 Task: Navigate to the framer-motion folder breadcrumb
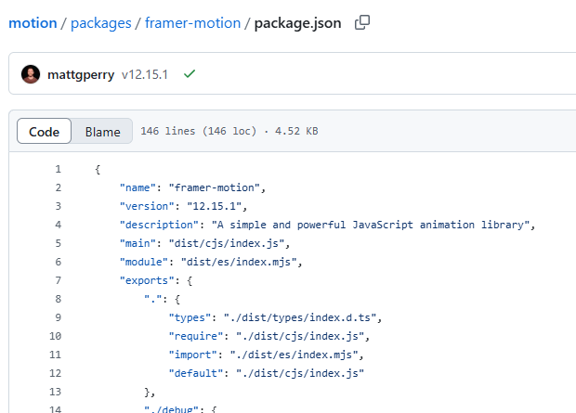[x=194, y=22]
